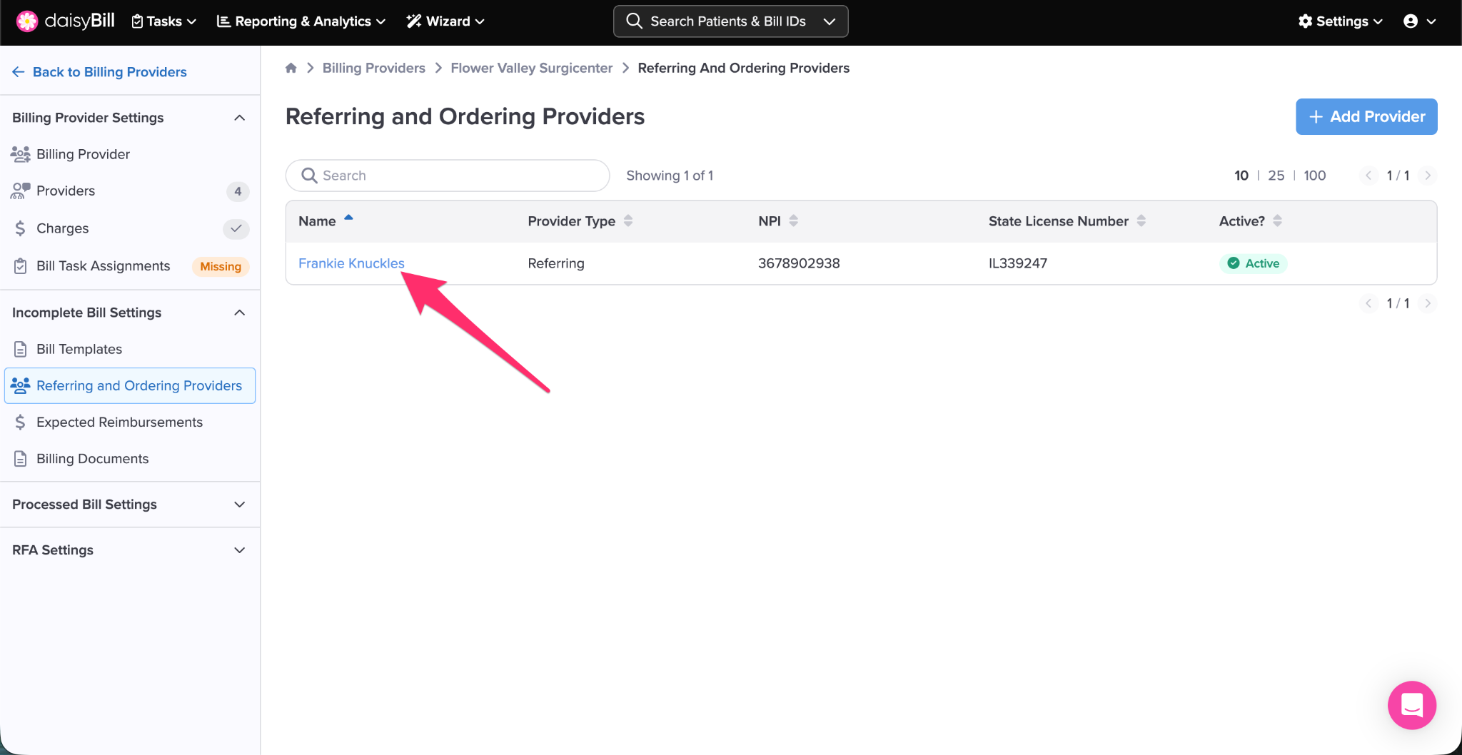Open the Reporting & Analytics menu
This screenshot has height=755, width=1462.
pos(301,21)
